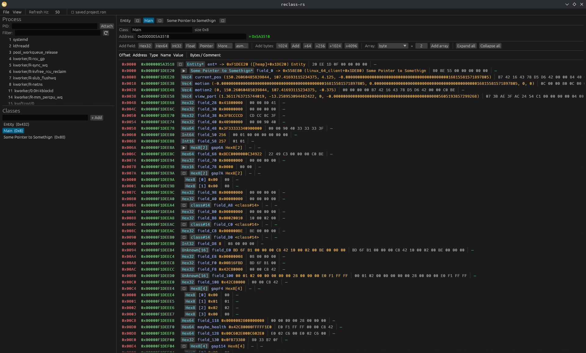Click the refresh process list icon

coord(106,33)
